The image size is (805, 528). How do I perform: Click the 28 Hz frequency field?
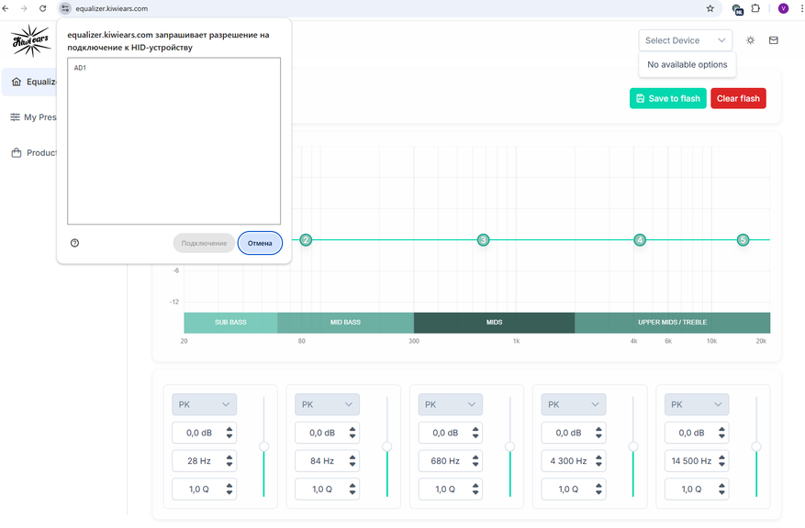click(205, 461)
